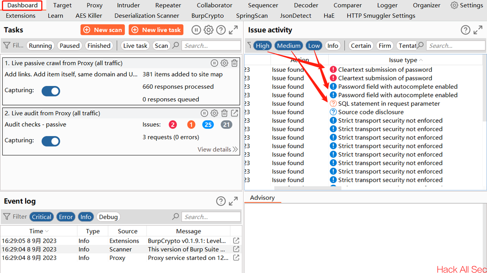This screenshot has width=487, height=273.
Task: Expand View details for Live audit
Action: pyautogui.click(x=218, y=149)
